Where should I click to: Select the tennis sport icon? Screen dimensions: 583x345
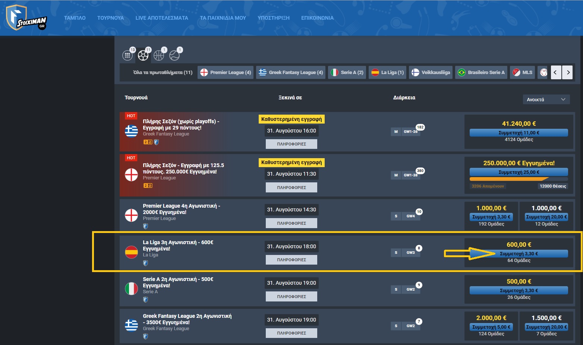(174, 55)
